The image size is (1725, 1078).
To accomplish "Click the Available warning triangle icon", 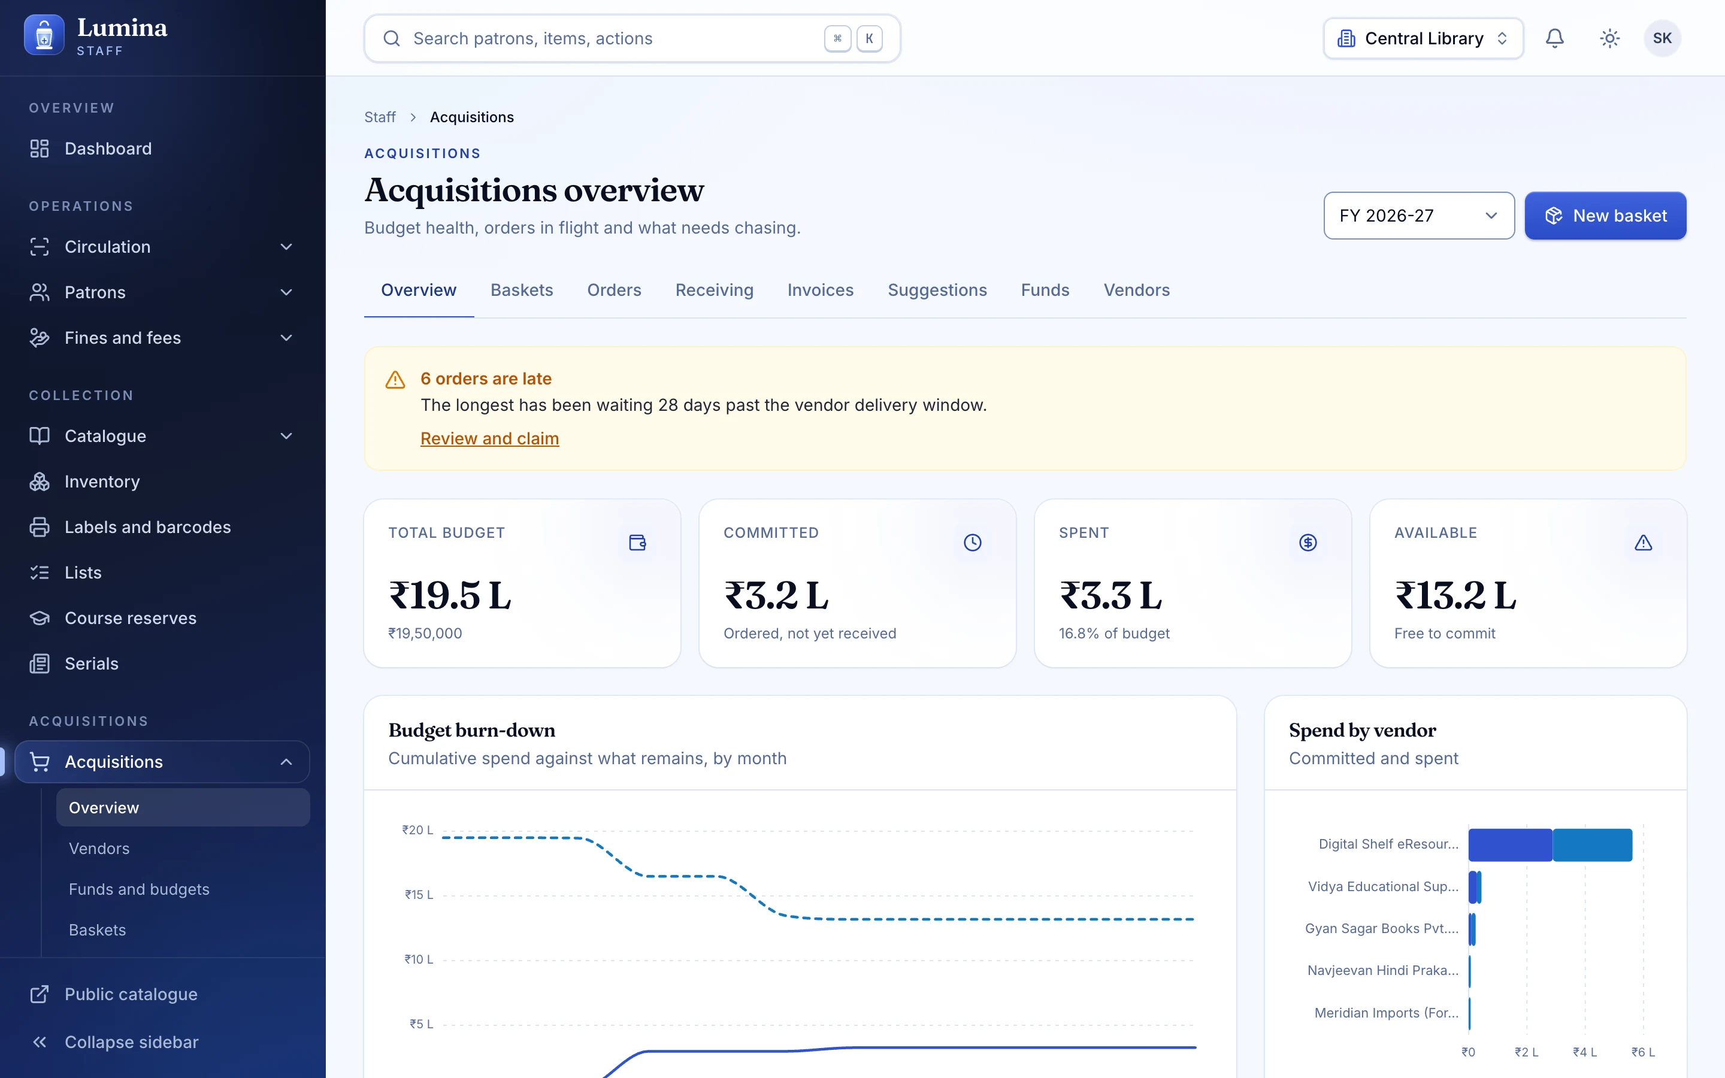I will 1643,543.
